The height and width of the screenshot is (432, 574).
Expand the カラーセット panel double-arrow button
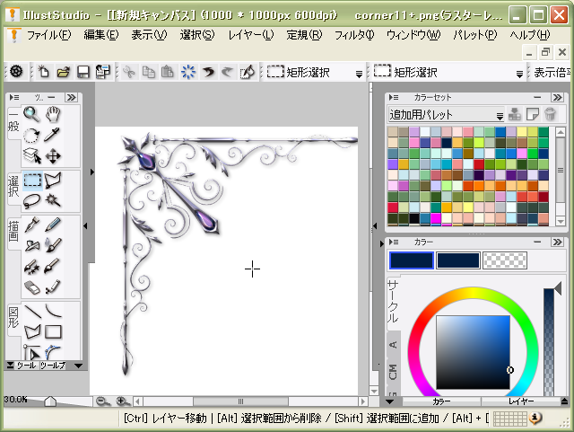pos(558,97)
